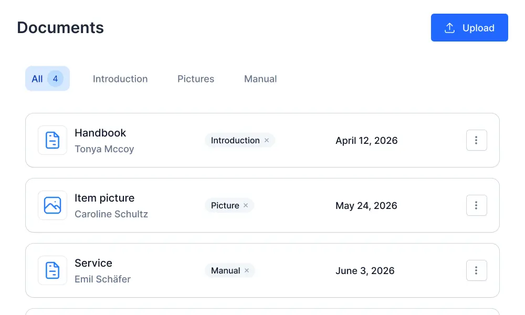Switch to the All documents tab
The image size is (525, 315).
tap(37, 79)
